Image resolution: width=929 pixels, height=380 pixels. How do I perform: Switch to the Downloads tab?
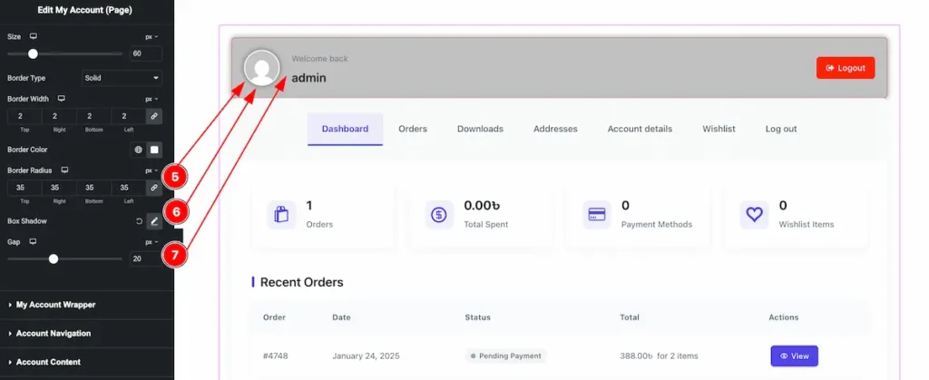click(x=480, y=129)
